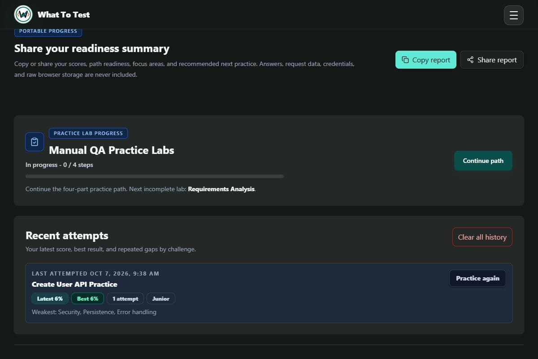The image size is (538, 359).
Task: Click the Copy report button label
Action: (431, 60)
